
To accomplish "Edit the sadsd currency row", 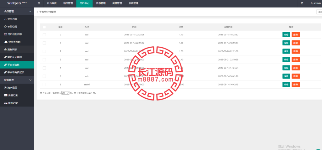I will tap(286, 84).
